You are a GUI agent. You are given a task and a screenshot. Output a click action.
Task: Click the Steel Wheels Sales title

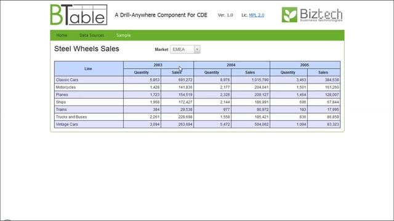click(87, 49)
